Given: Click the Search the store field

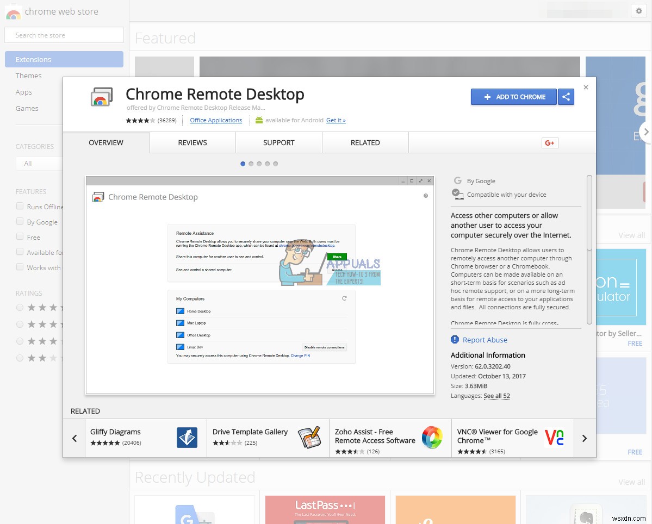Looking at the screenshot, I should pyautogui.click(x=64, y=34).
